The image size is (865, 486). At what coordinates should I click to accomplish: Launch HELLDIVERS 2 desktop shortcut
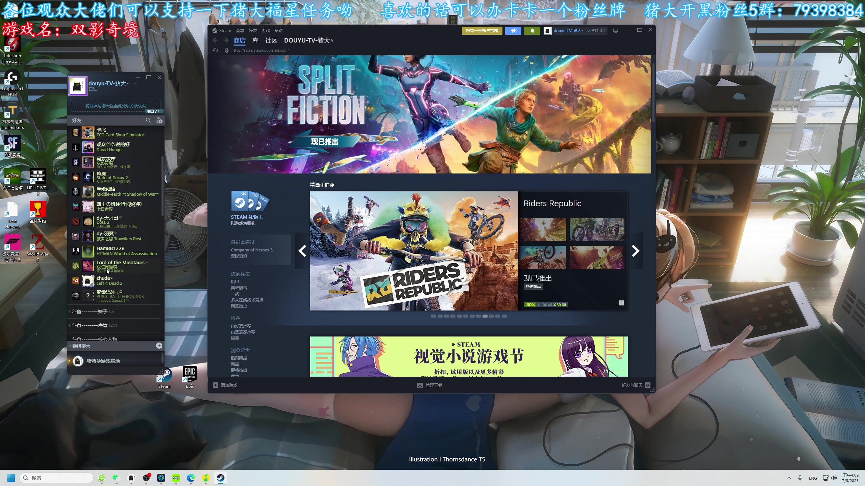pos(38,181)
